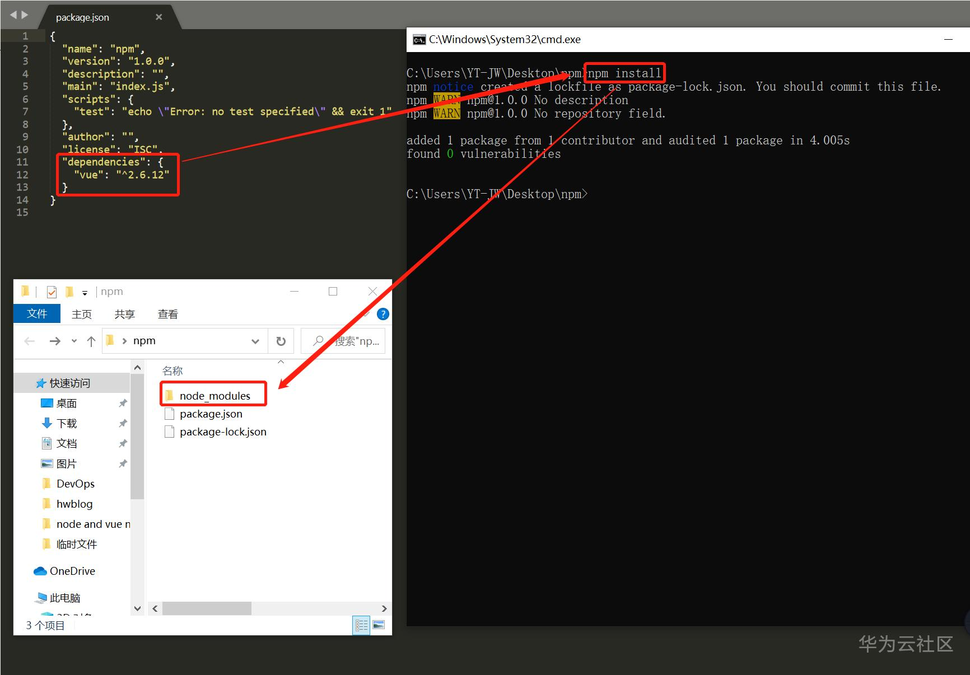Click the folder icon in Explorer title bar
The height and width of the screenshot is (675, 970).
point(25,291)
